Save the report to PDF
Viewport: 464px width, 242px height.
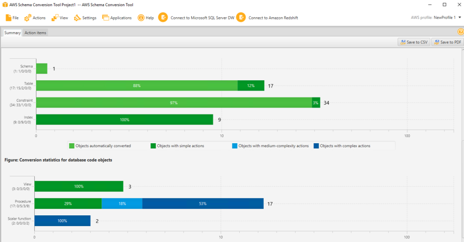[x=447, y=42]
